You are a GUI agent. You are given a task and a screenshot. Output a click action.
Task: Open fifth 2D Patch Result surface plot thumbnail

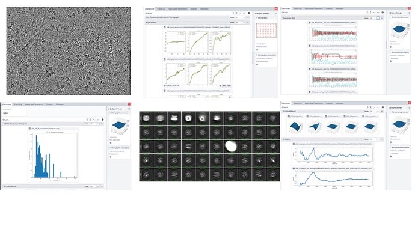click(x=369, y=126)
